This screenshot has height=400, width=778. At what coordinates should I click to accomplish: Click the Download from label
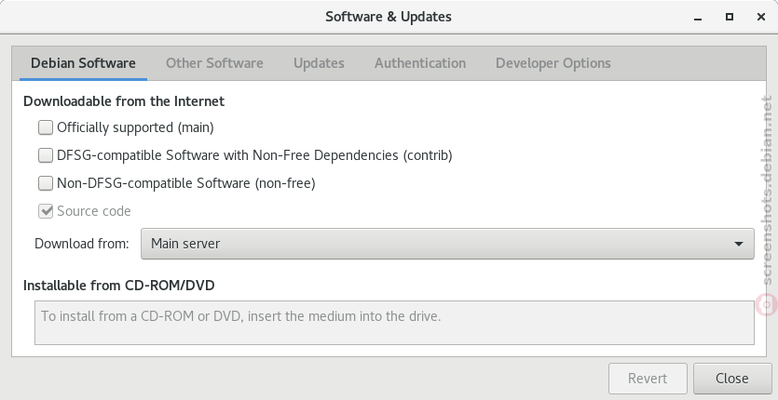[82, 244]
